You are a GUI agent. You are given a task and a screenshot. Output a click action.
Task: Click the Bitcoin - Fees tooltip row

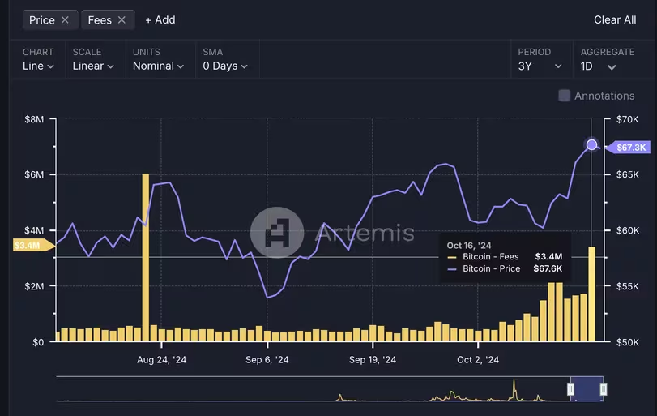[x=505, y=256]
